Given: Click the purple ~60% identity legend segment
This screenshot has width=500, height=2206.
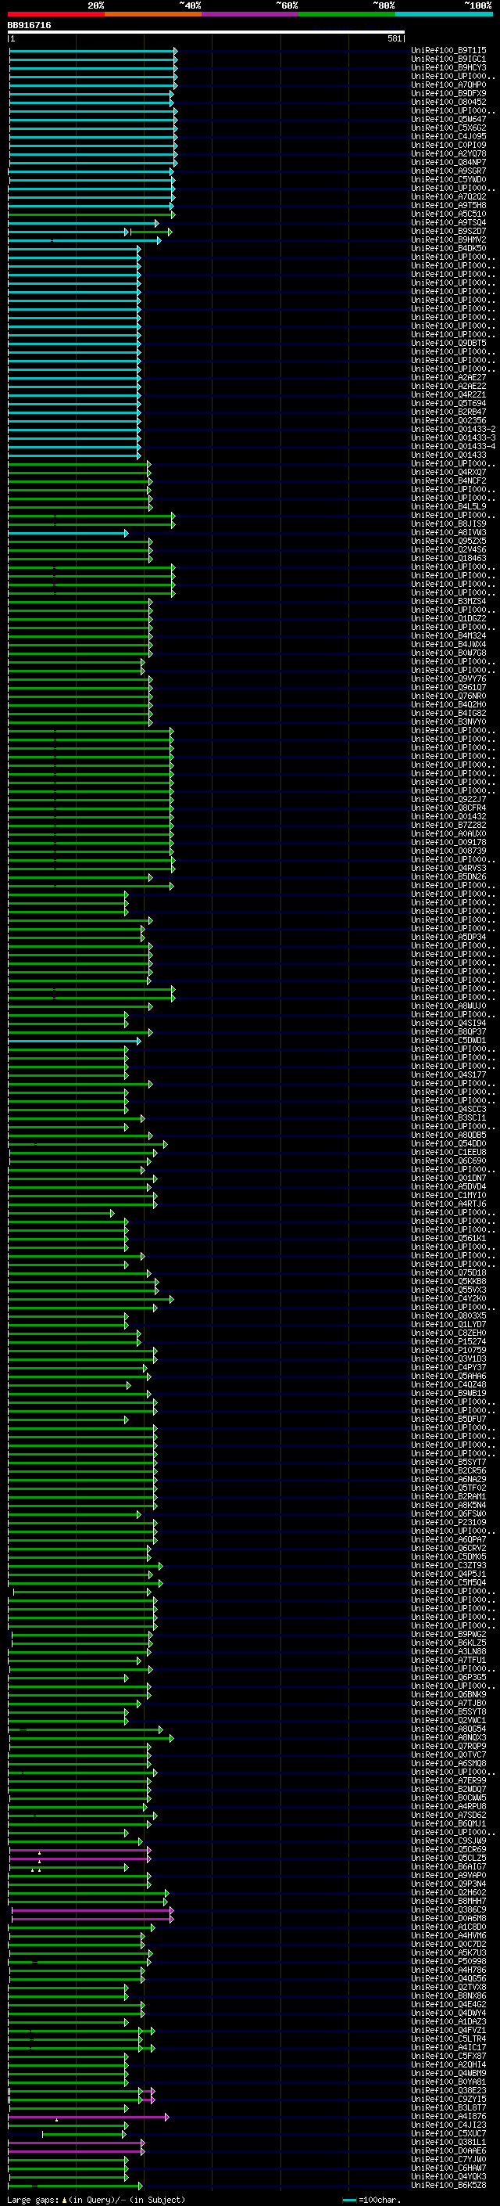Looking at the screenshot, I should click(x=251, y=15).
